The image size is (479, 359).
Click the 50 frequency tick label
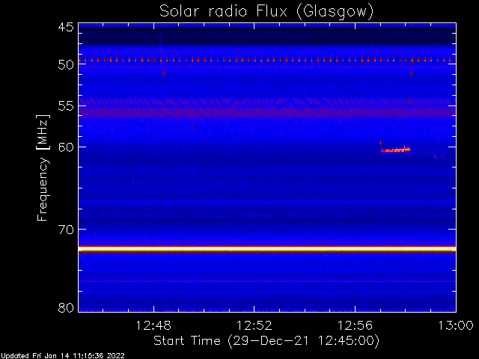click(66, 65)
